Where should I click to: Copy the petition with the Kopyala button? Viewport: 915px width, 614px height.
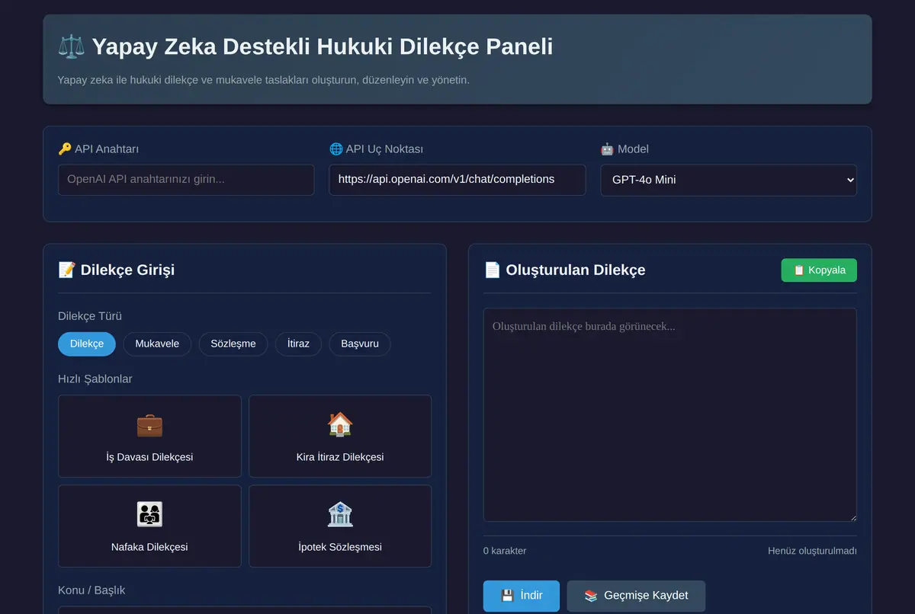pos(819,270)
